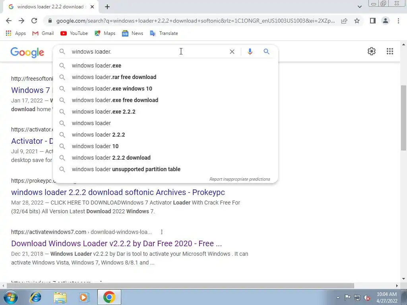
Task: Open News bookmark
Action: (132, 33)
